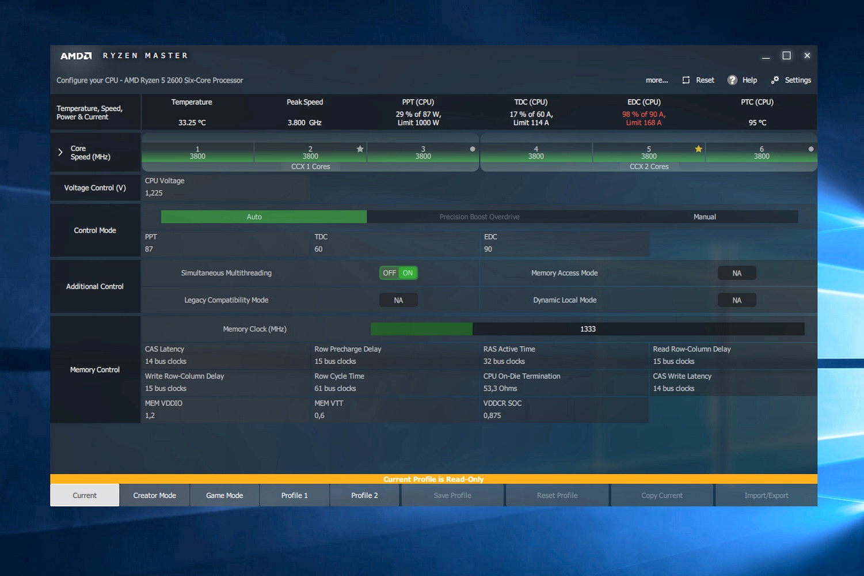Click the dot marker on core 6
This screenshot has height=576, width=864.
[811, 149]
